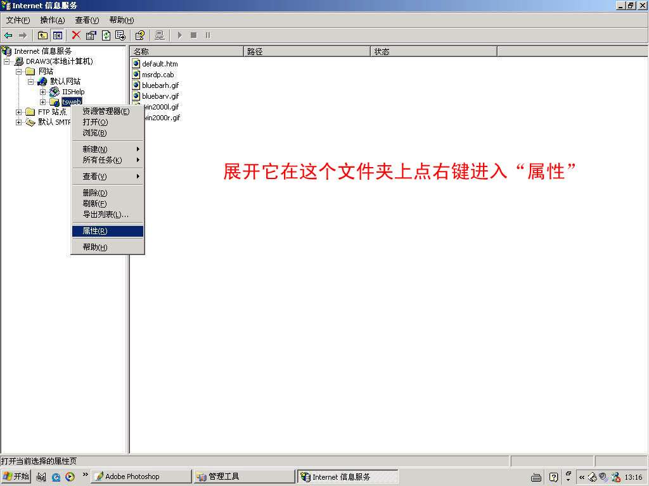This screenshot has width=649, height=486.
Task: Sort by the 状态 column header
Action: coord(434,52)
